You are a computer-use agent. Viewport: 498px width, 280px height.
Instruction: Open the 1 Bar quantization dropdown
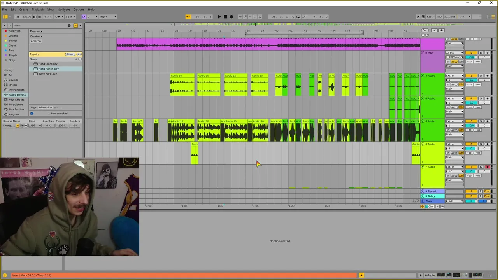coord(70,17)
